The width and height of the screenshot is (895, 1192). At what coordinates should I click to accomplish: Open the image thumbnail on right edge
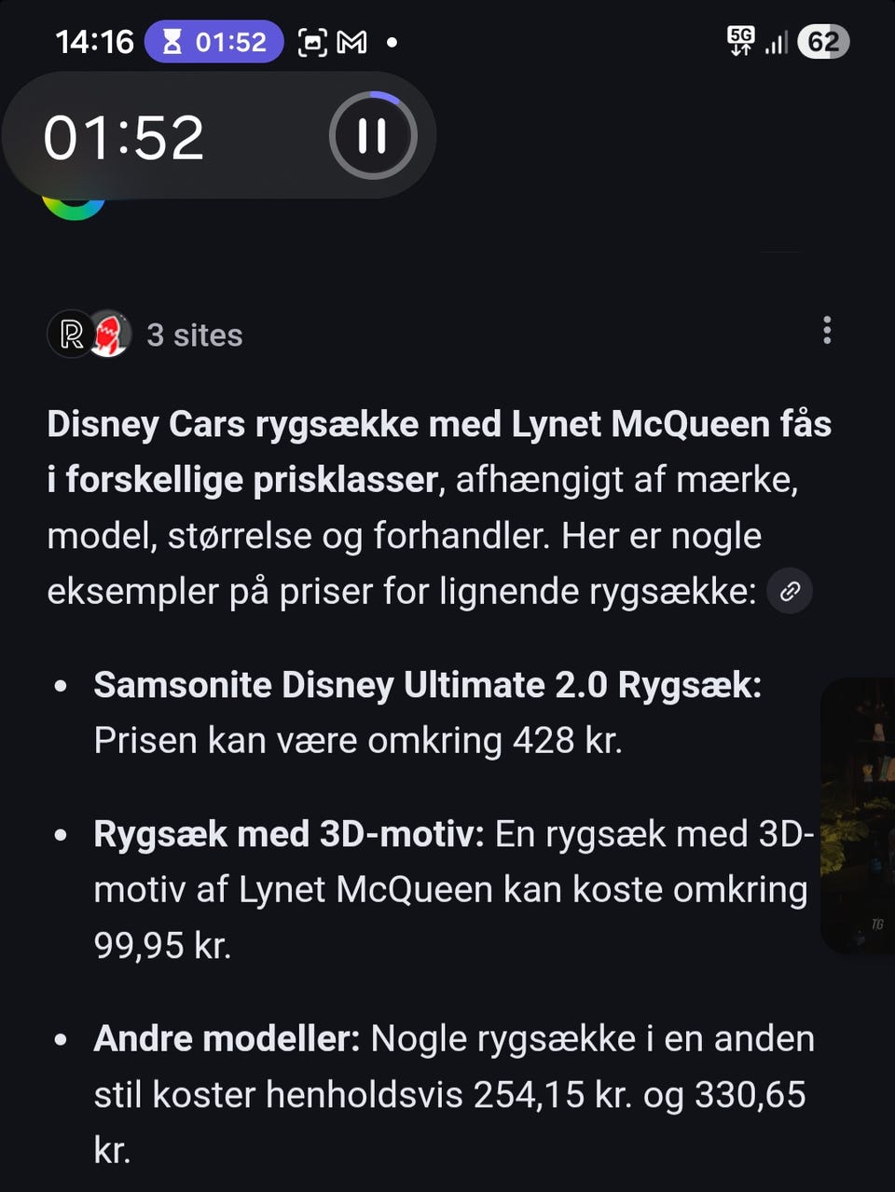(858, 815)
